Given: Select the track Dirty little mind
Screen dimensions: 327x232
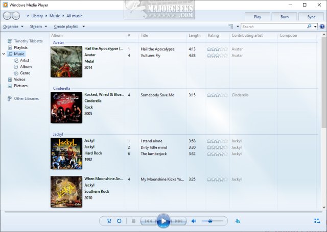Looking at the screenshot, I should click(x=154, y=147).
